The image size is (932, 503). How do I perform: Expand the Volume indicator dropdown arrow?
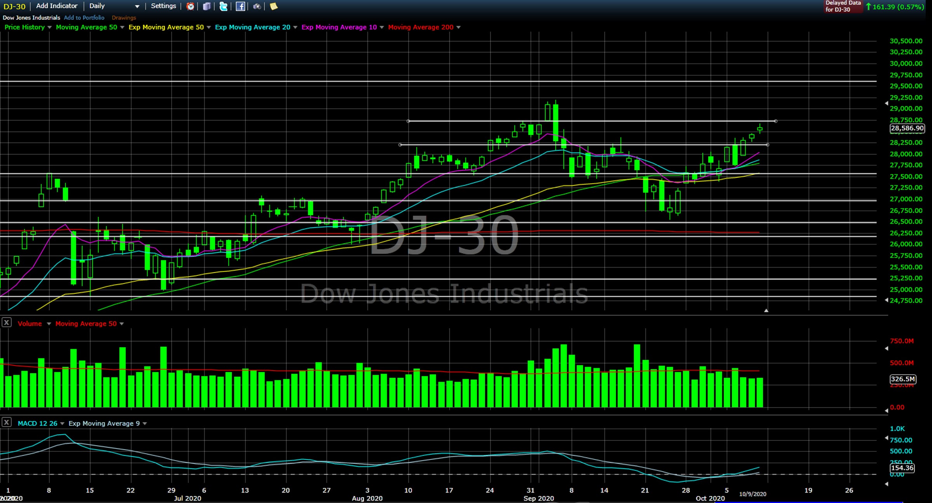pyautogui.click(x=49, y=324)
